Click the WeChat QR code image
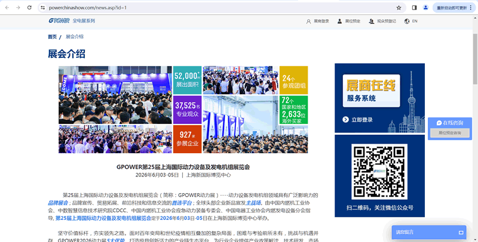Image resolution: width=478 pixels, height=242 pixels. pyautogui.click(x=379, y=170)
